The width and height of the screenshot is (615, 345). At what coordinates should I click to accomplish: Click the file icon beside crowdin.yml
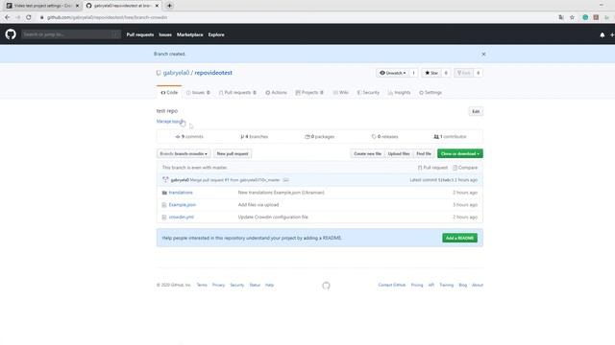point(164,218)
